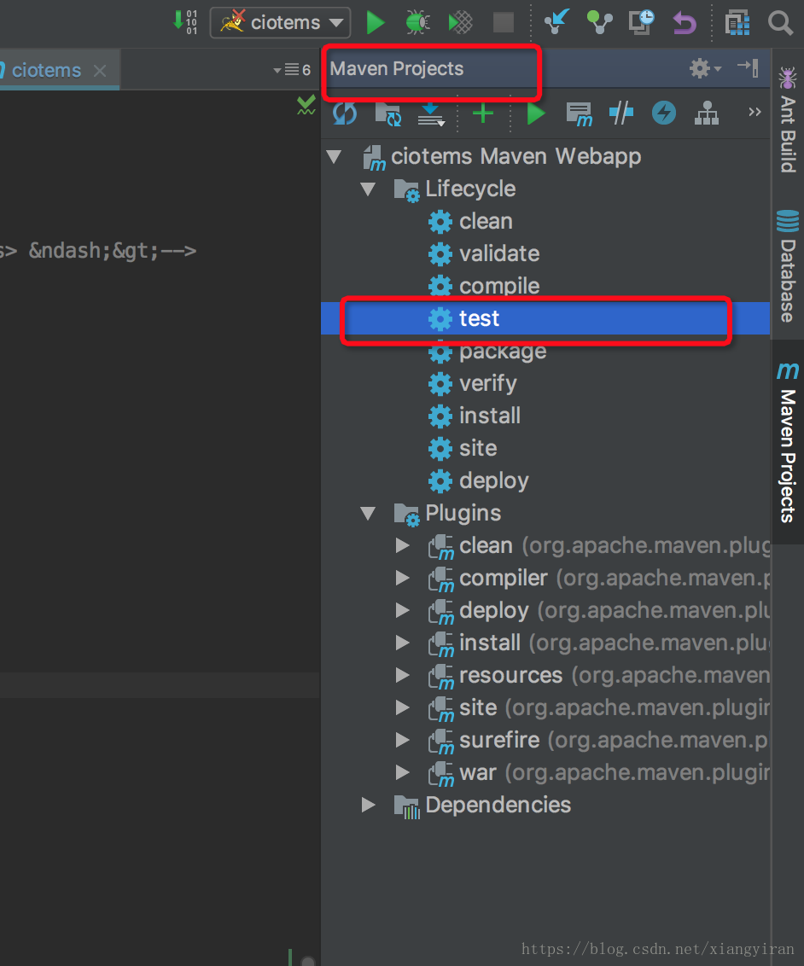Open recent files list dropdown showing 6
The width and height of the screenshot is (804, 966).
292,70
